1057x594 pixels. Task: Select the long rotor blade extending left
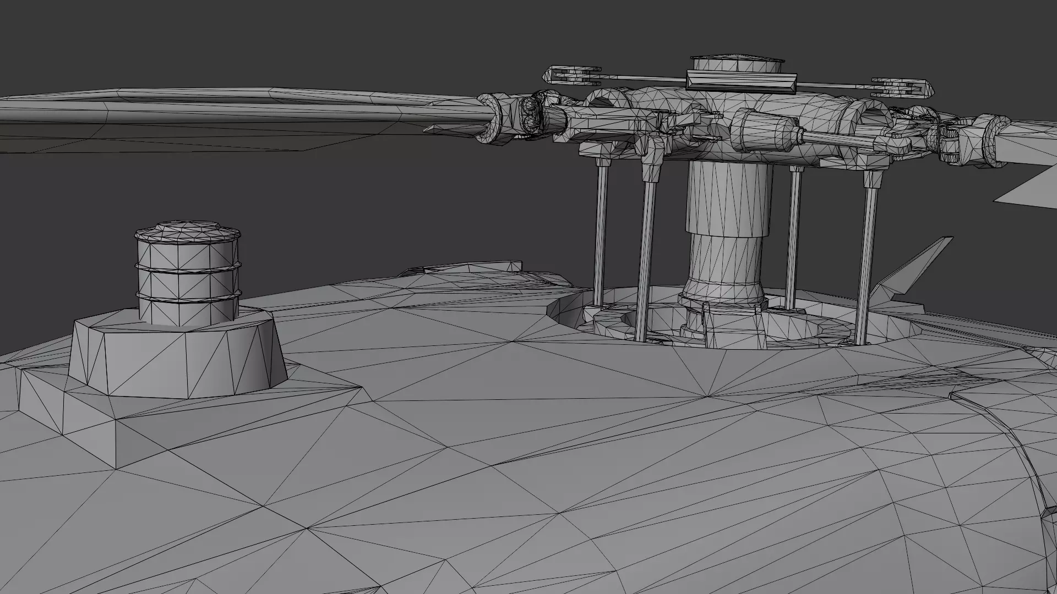coord(220,113)
